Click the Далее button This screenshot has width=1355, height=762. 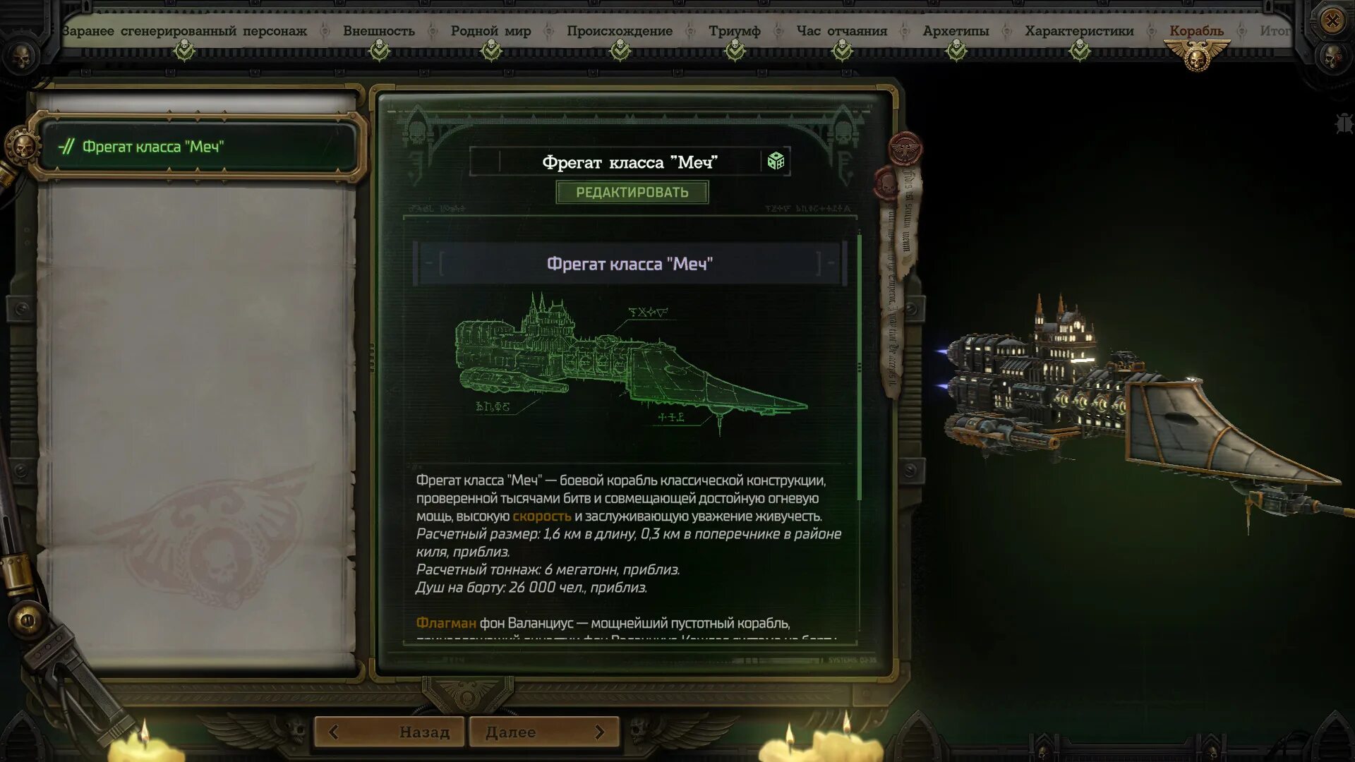(x=544, y=732)
